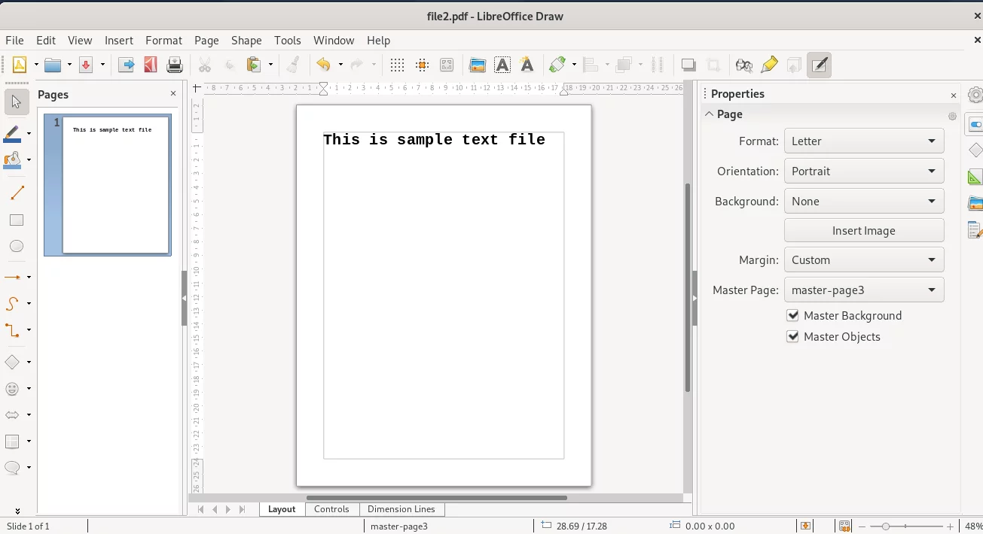983x534 pixels.
Task: Close the Properties sidebar deck
Action: [954, 96]
